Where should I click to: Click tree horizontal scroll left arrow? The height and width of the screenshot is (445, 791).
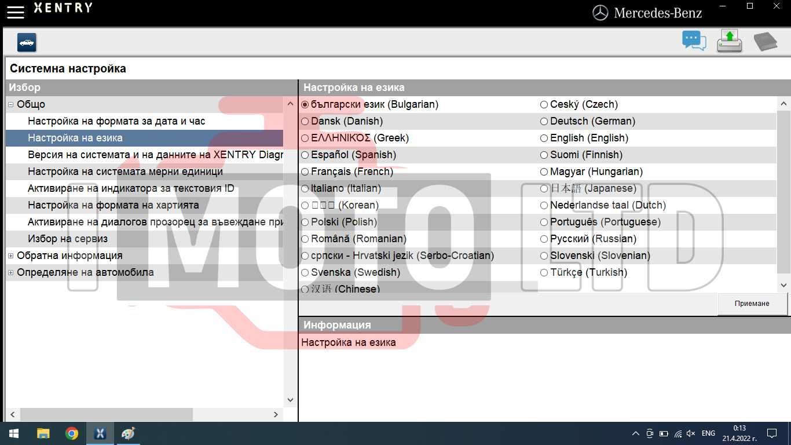coord(13,415)
